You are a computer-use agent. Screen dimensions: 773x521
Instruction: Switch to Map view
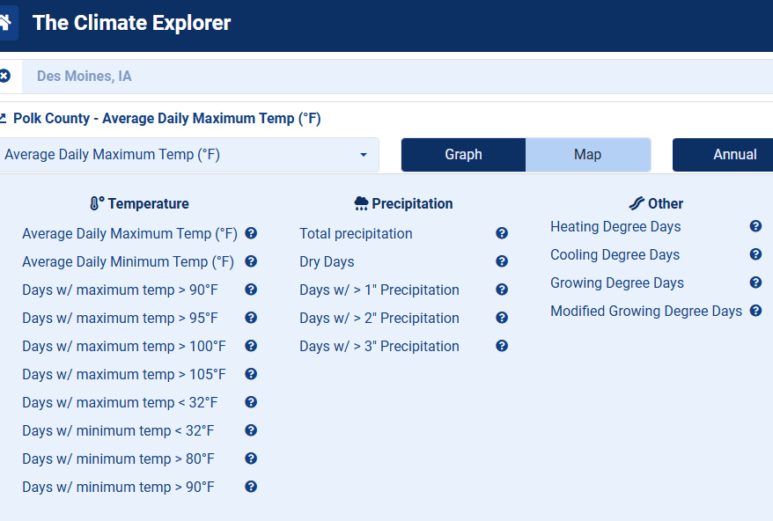[x=587, y=155]
